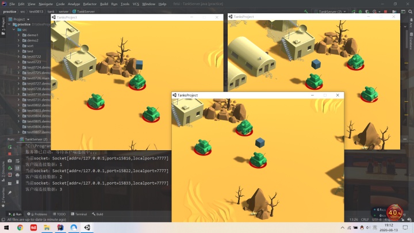Open the TODO tool window
This screenshot has height=233, width=414.
coord(59,214)
